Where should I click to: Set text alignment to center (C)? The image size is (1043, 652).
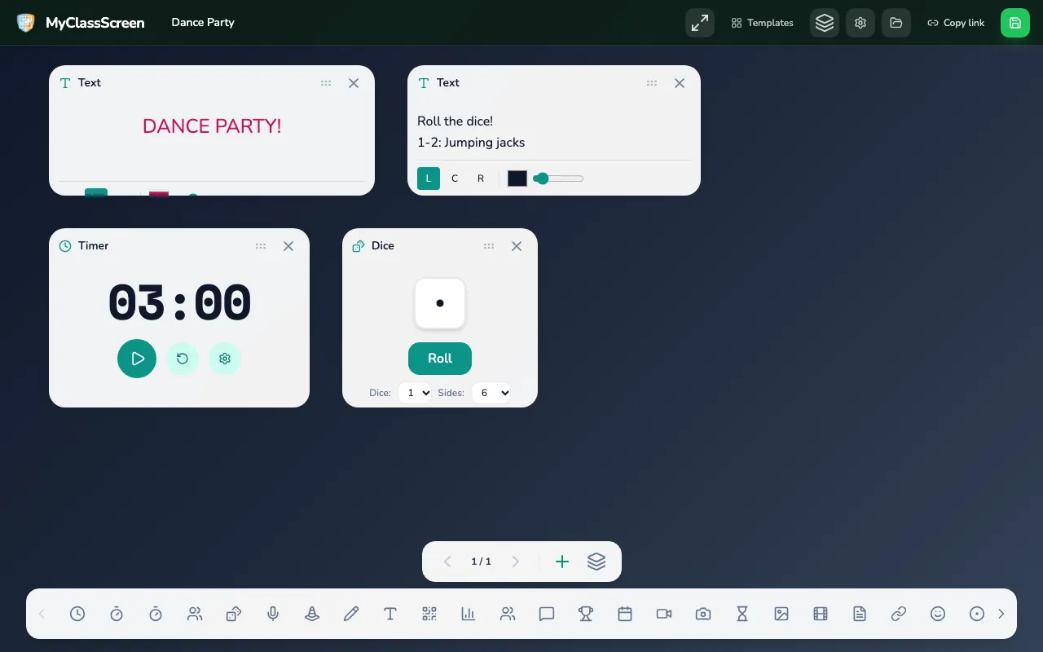(455, 178)
